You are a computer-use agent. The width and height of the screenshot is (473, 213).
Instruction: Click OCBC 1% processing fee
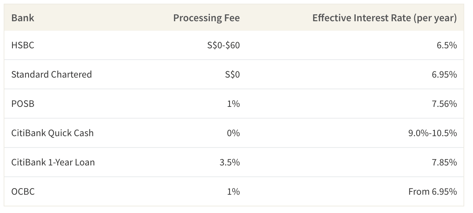(x=233, y=191)
